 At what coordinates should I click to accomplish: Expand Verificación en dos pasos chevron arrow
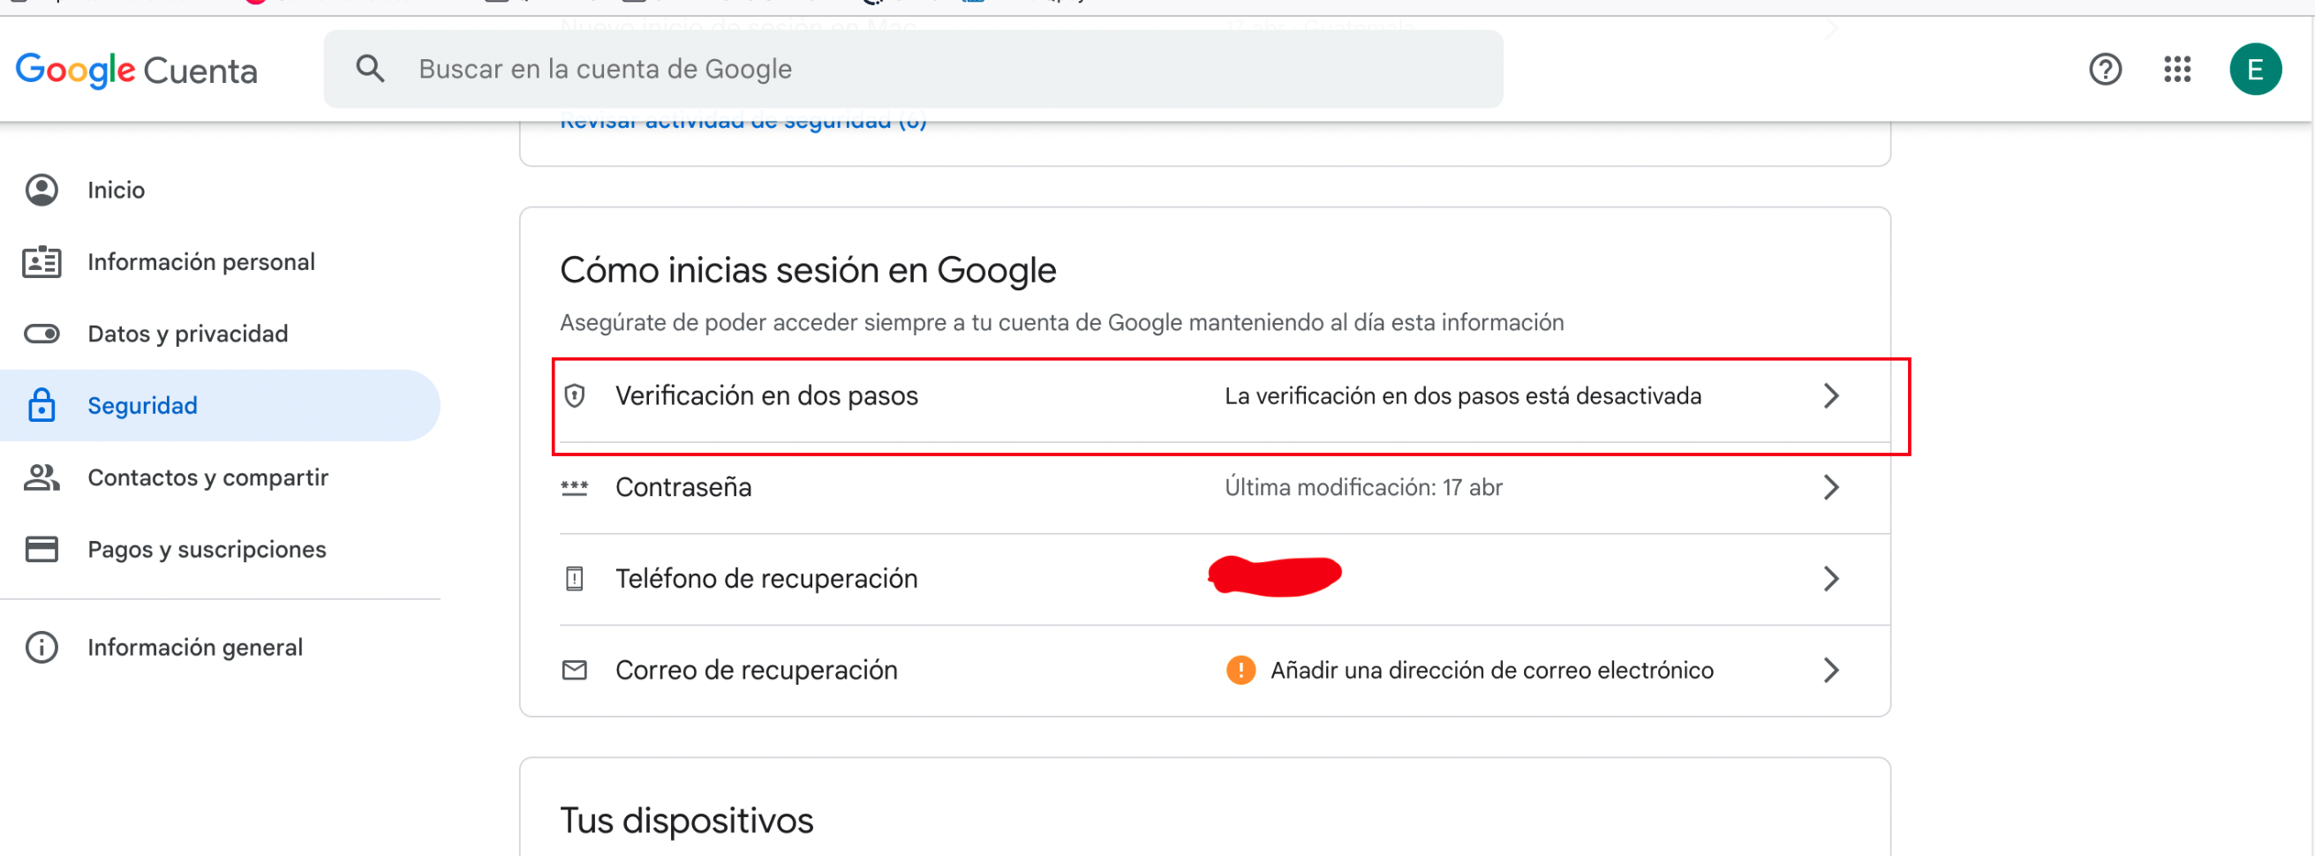[1830, 396]
